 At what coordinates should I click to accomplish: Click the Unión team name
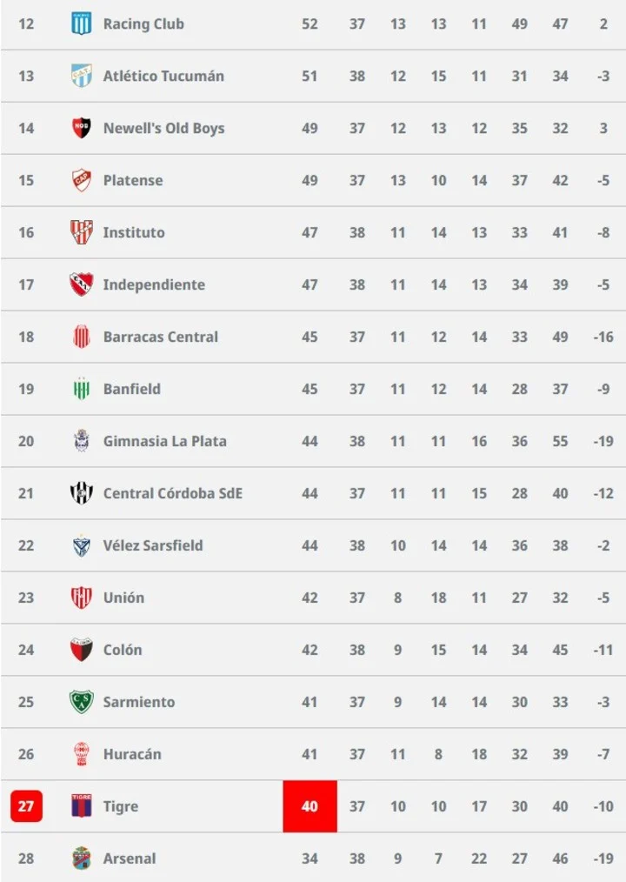(x=123, y=598)
